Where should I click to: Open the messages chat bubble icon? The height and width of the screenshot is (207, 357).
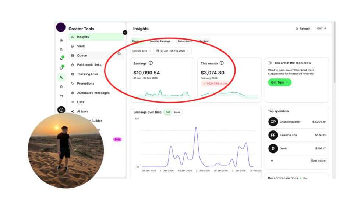coord(61,68)
